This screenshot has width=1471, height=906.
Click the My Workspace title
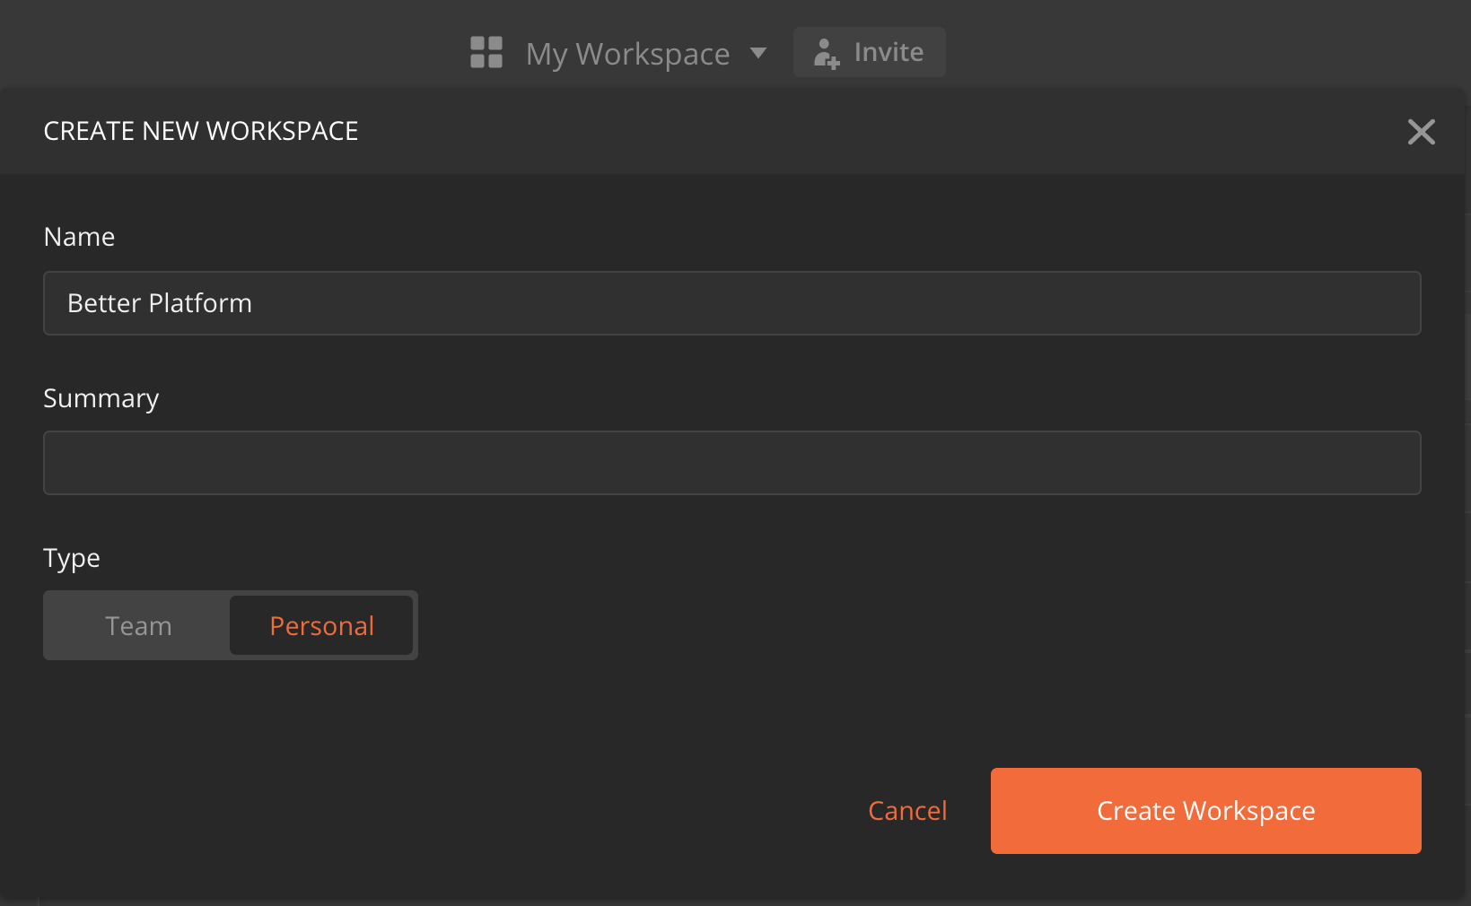(x=627, y=54)
